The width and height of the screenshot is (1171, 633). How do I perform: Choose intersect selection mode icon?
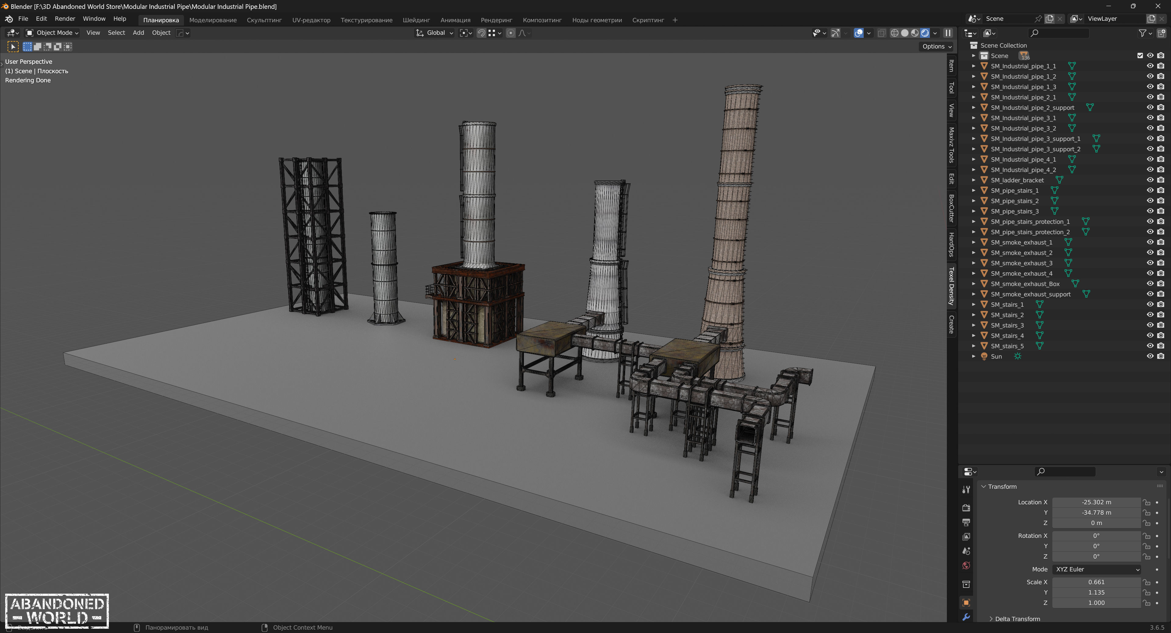point(68,46)
